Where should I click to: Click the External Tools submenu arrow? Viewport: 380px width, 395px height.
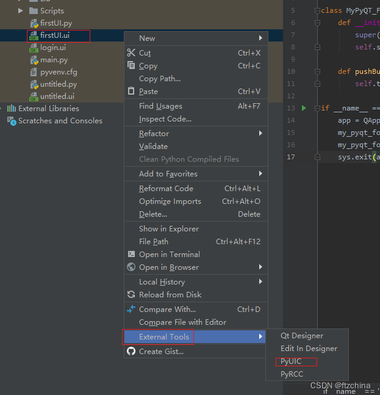[260, 336]
